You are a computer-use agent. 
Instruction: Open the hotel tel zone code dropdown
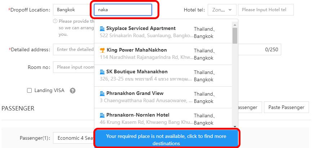[222, 10]
